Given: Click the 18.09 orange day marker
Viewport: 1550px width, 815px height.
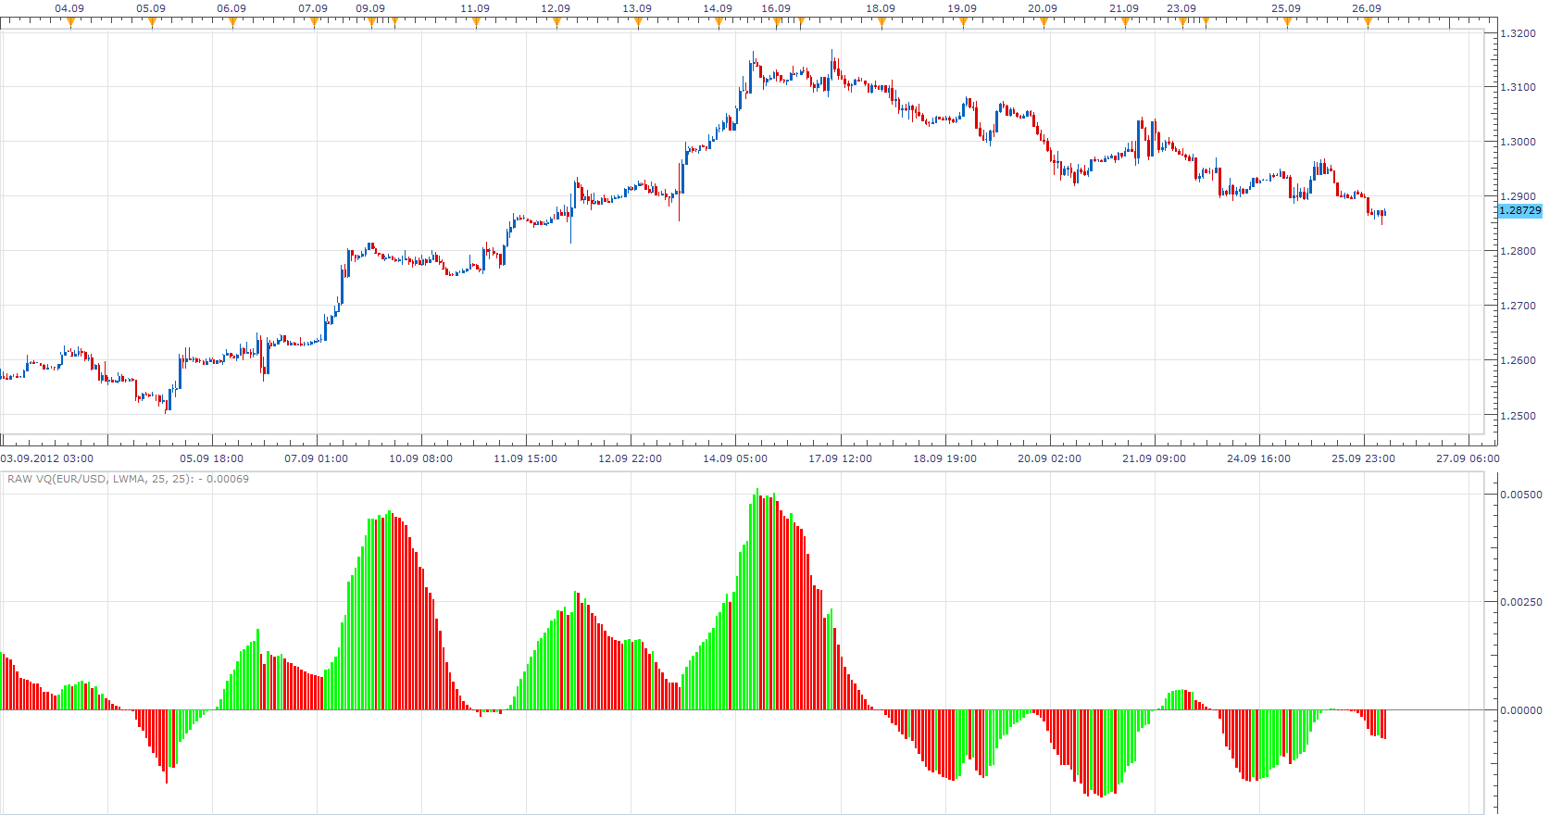Looking at the screenshot, I should [x=881, y=23].
